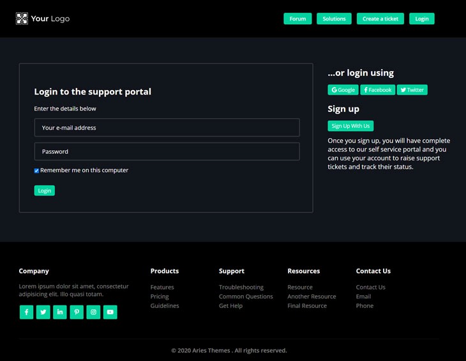Screen dimensions: 466x361
Task: Open the Facebook footer social icon
Action: (26, 312)
